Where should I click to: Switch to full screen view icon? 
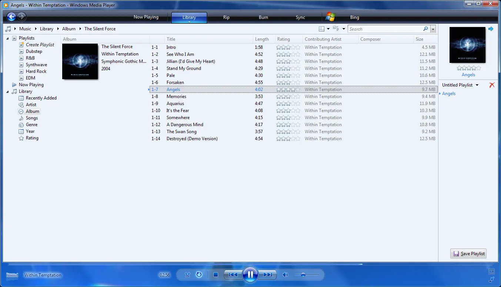click(x=491, y=271)
